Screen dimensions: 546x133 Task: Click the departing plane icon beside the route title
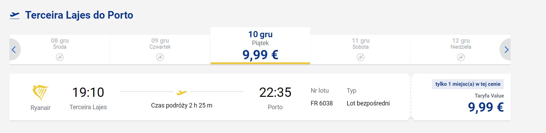click(x=15, y=15)
